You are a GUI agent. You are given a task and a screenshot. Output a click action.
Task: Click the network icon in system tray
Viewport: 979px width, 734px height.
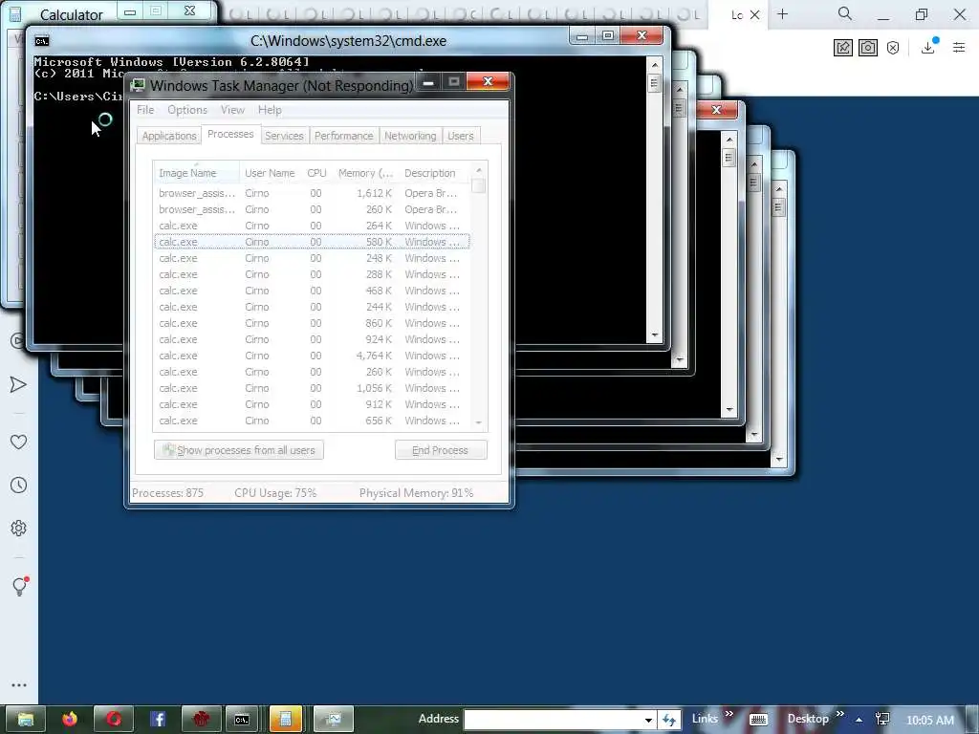click(882, 719)
